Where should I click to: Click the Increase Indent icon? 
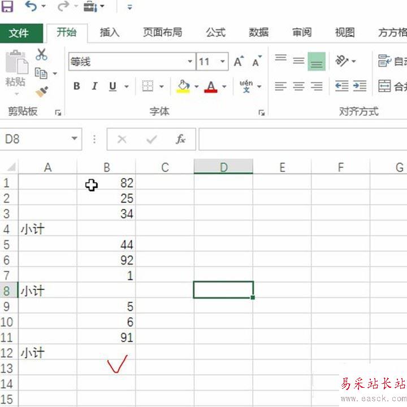[360, 86]
